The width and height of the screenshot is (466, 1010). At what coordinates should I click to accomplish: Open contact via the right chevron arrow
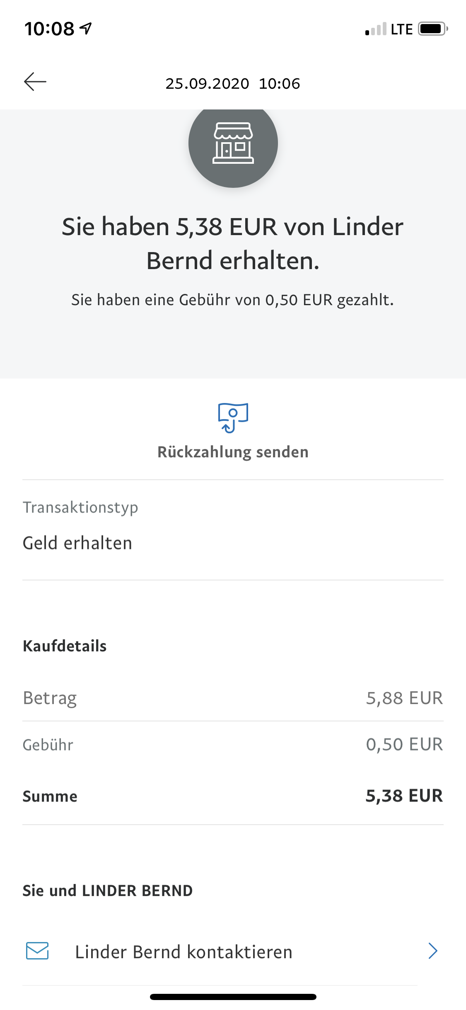tap(433, 951)
